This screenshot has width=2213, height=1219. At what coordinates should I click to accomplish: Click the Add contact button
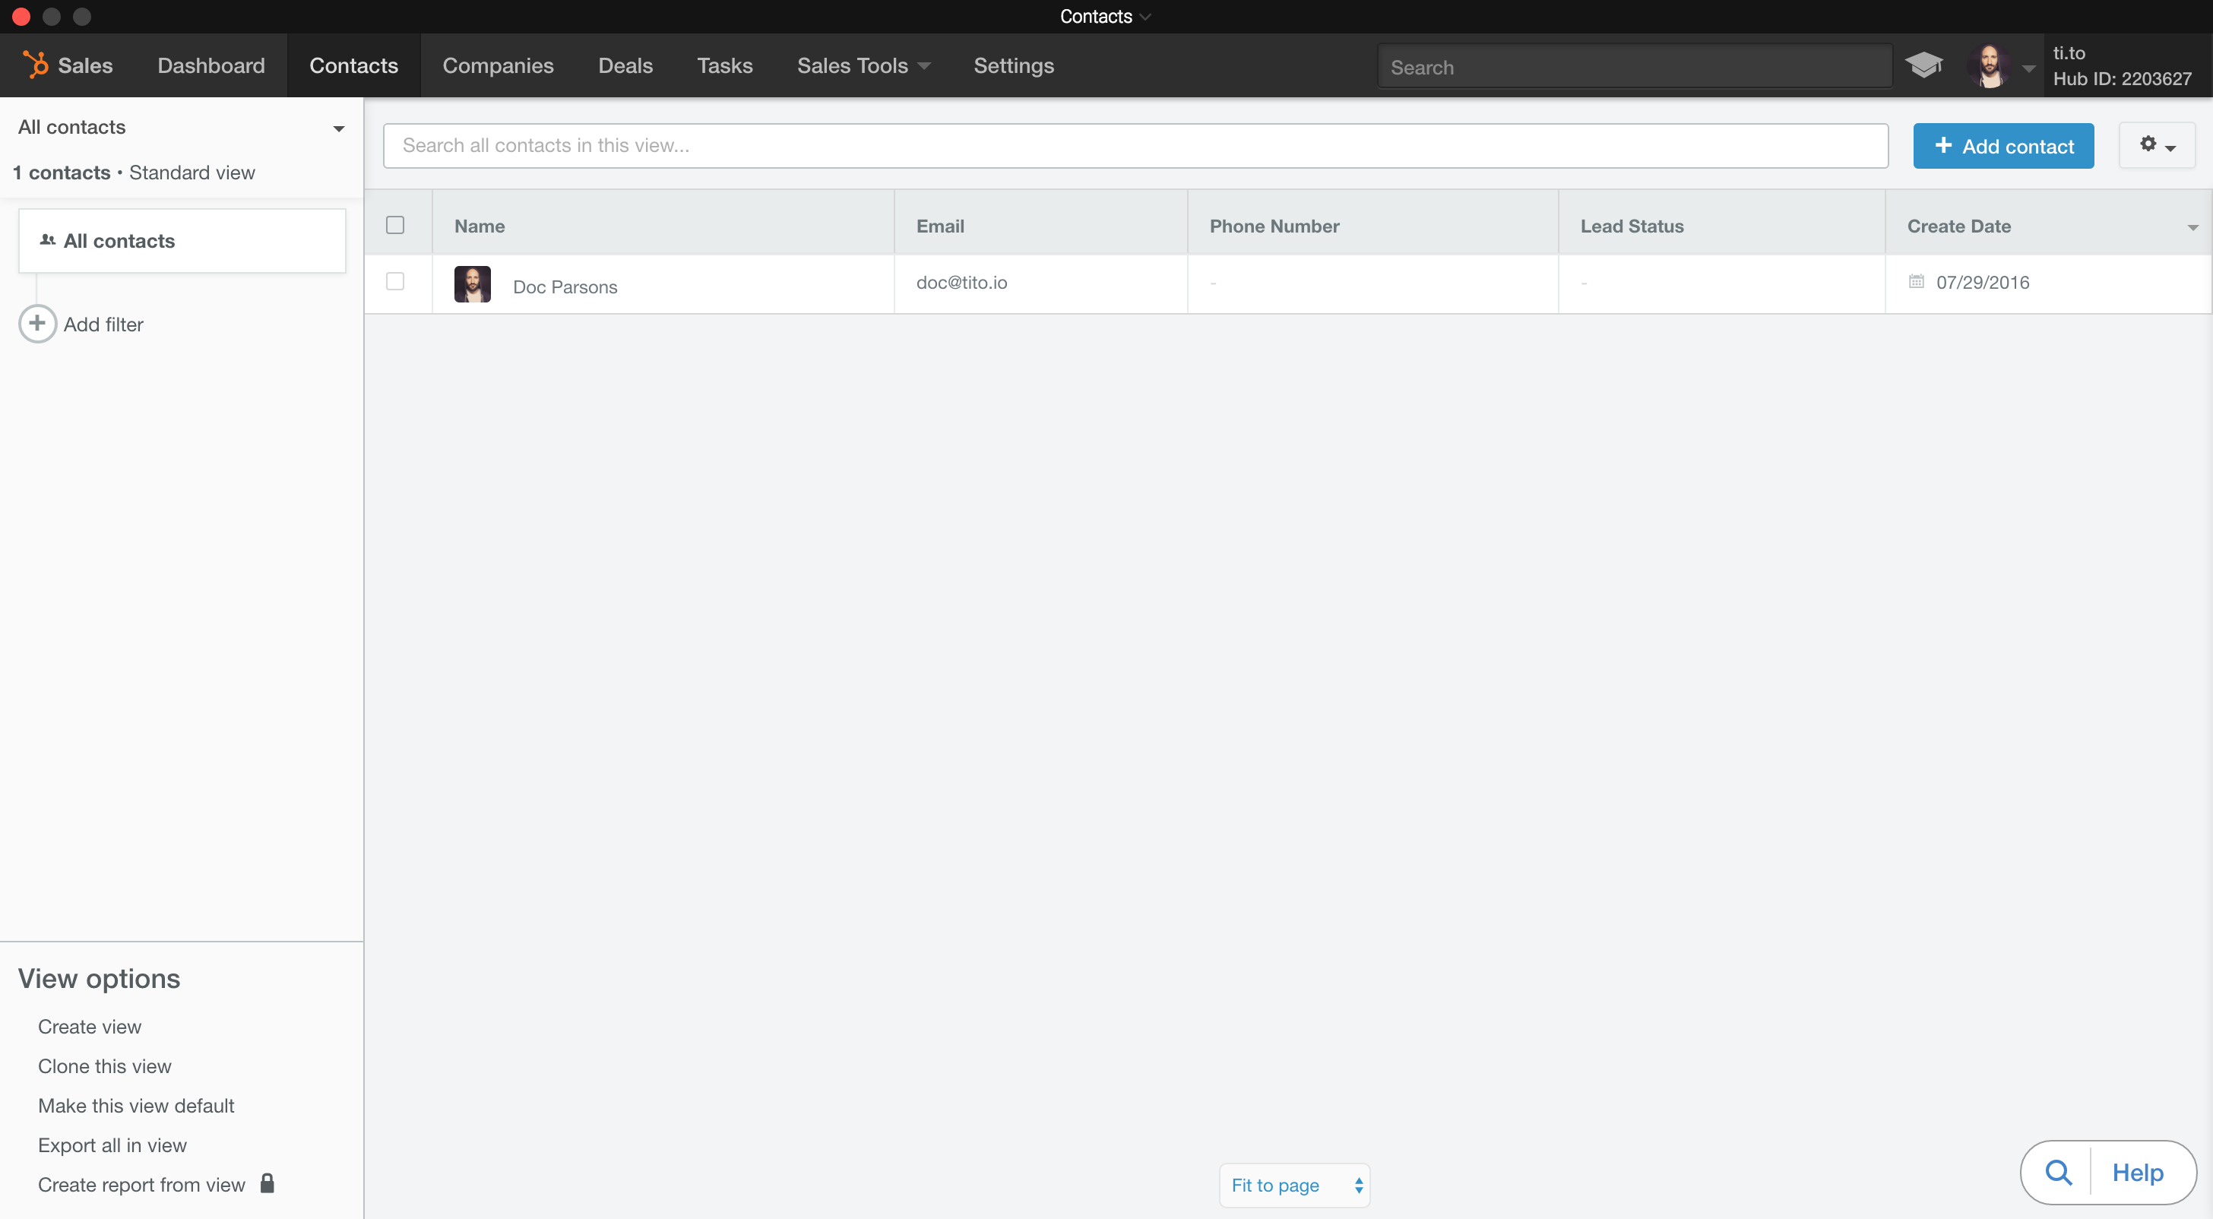[x=2003, y=146]
